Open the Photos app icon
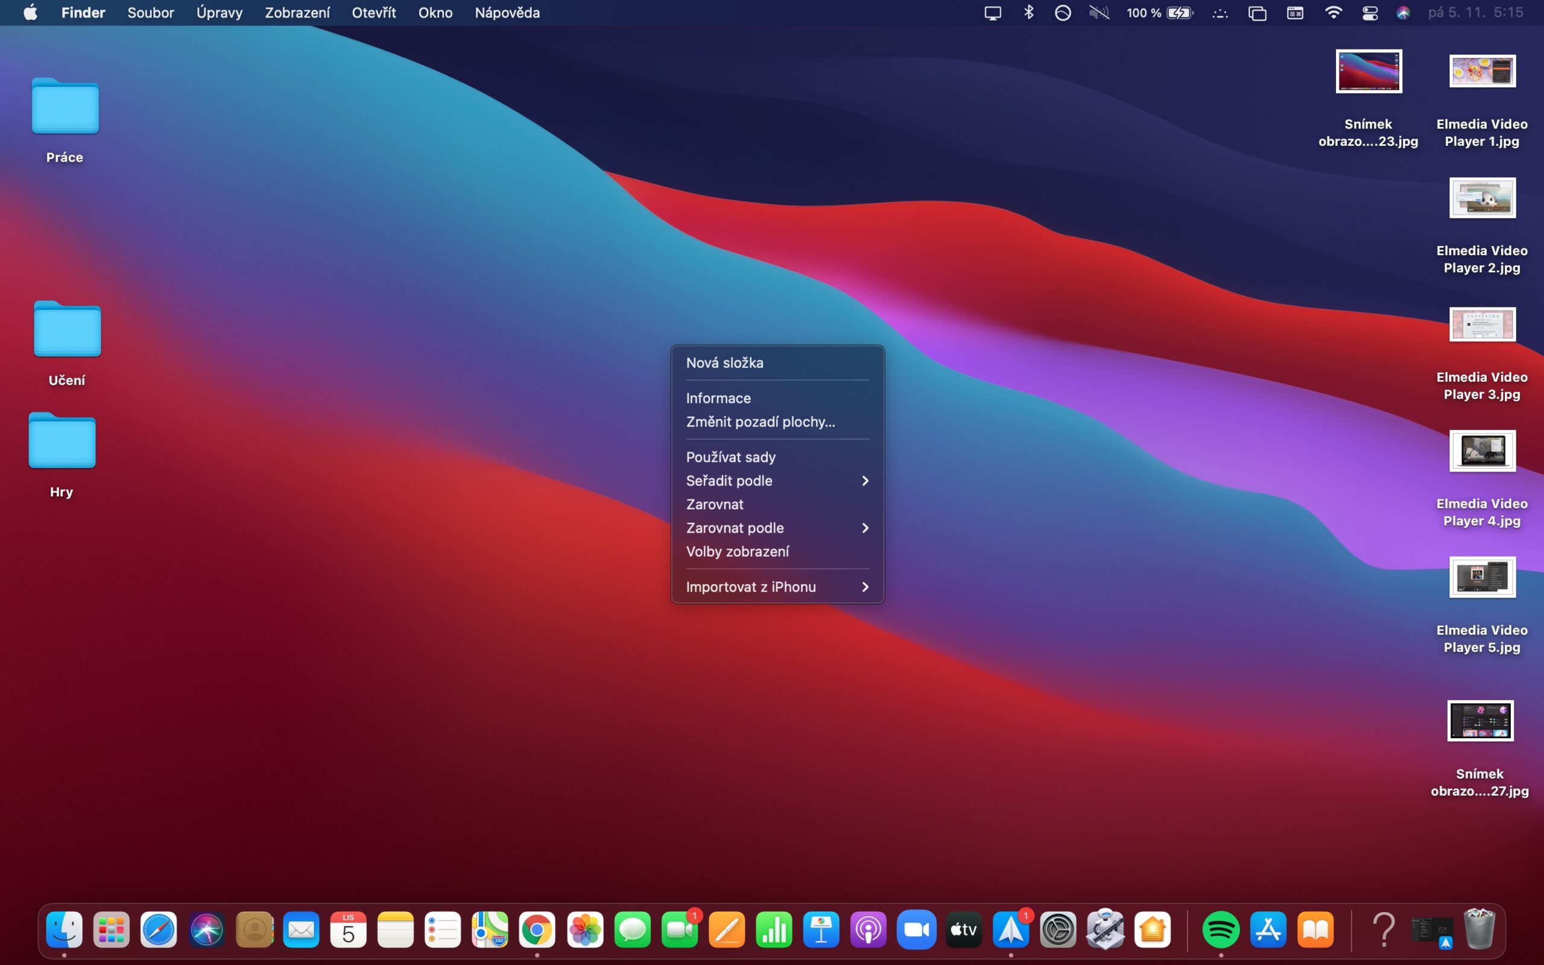The width and height of the screenshot is (1544, 965). coord(585,930)
